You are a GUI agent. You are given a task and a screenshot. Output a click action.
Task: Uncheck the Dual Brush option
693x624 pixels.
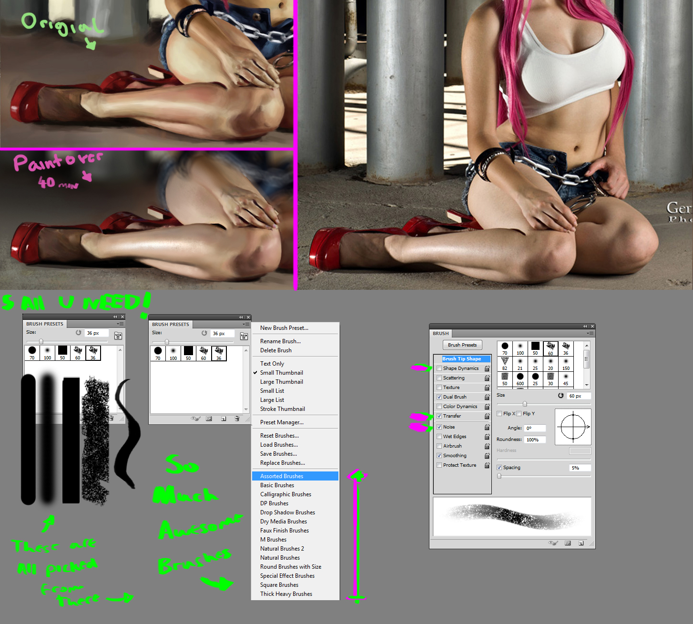coord(439,397)
